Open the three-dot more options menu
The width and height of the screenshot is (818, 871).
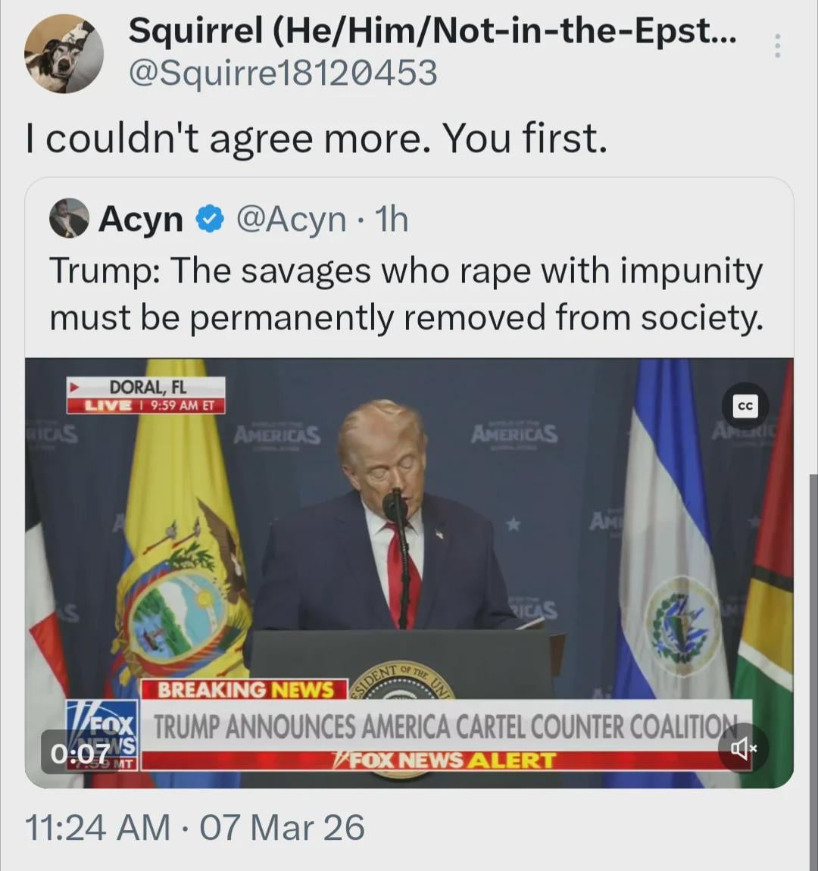(x=776, y=46)
